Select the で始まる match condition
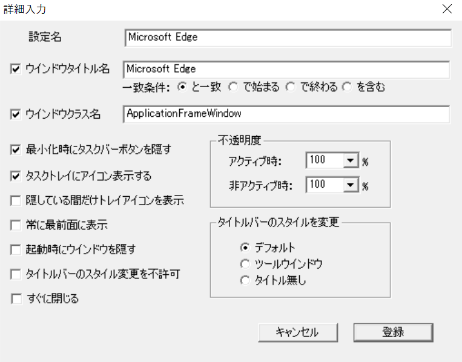 [233, 87]
